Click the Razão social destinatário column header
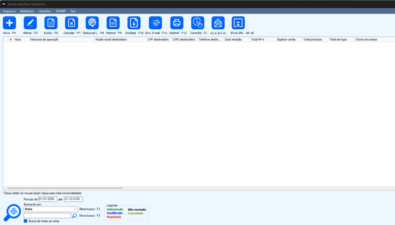 pos(120,39)
